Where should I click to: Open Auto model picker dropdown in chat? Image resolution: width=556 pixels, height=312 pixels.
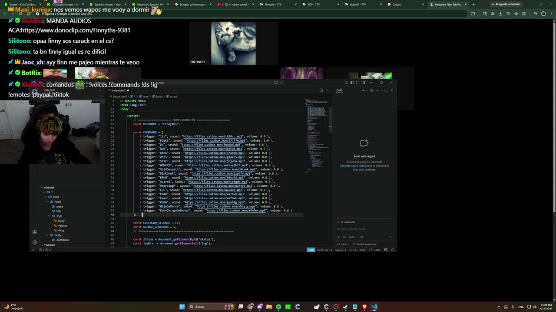pos(352,237)
